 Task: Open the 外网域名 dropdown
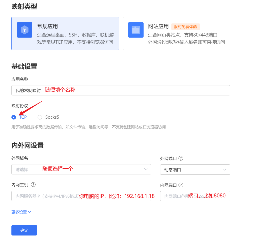coord(81,169)
